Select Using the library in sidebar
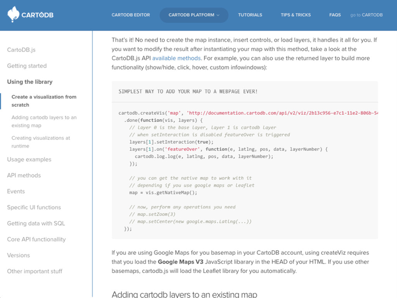The width and height of the screenshot is (397, 298). (x=29, y=82)
